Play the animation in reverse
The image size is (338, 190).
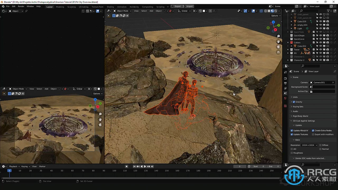141,167
